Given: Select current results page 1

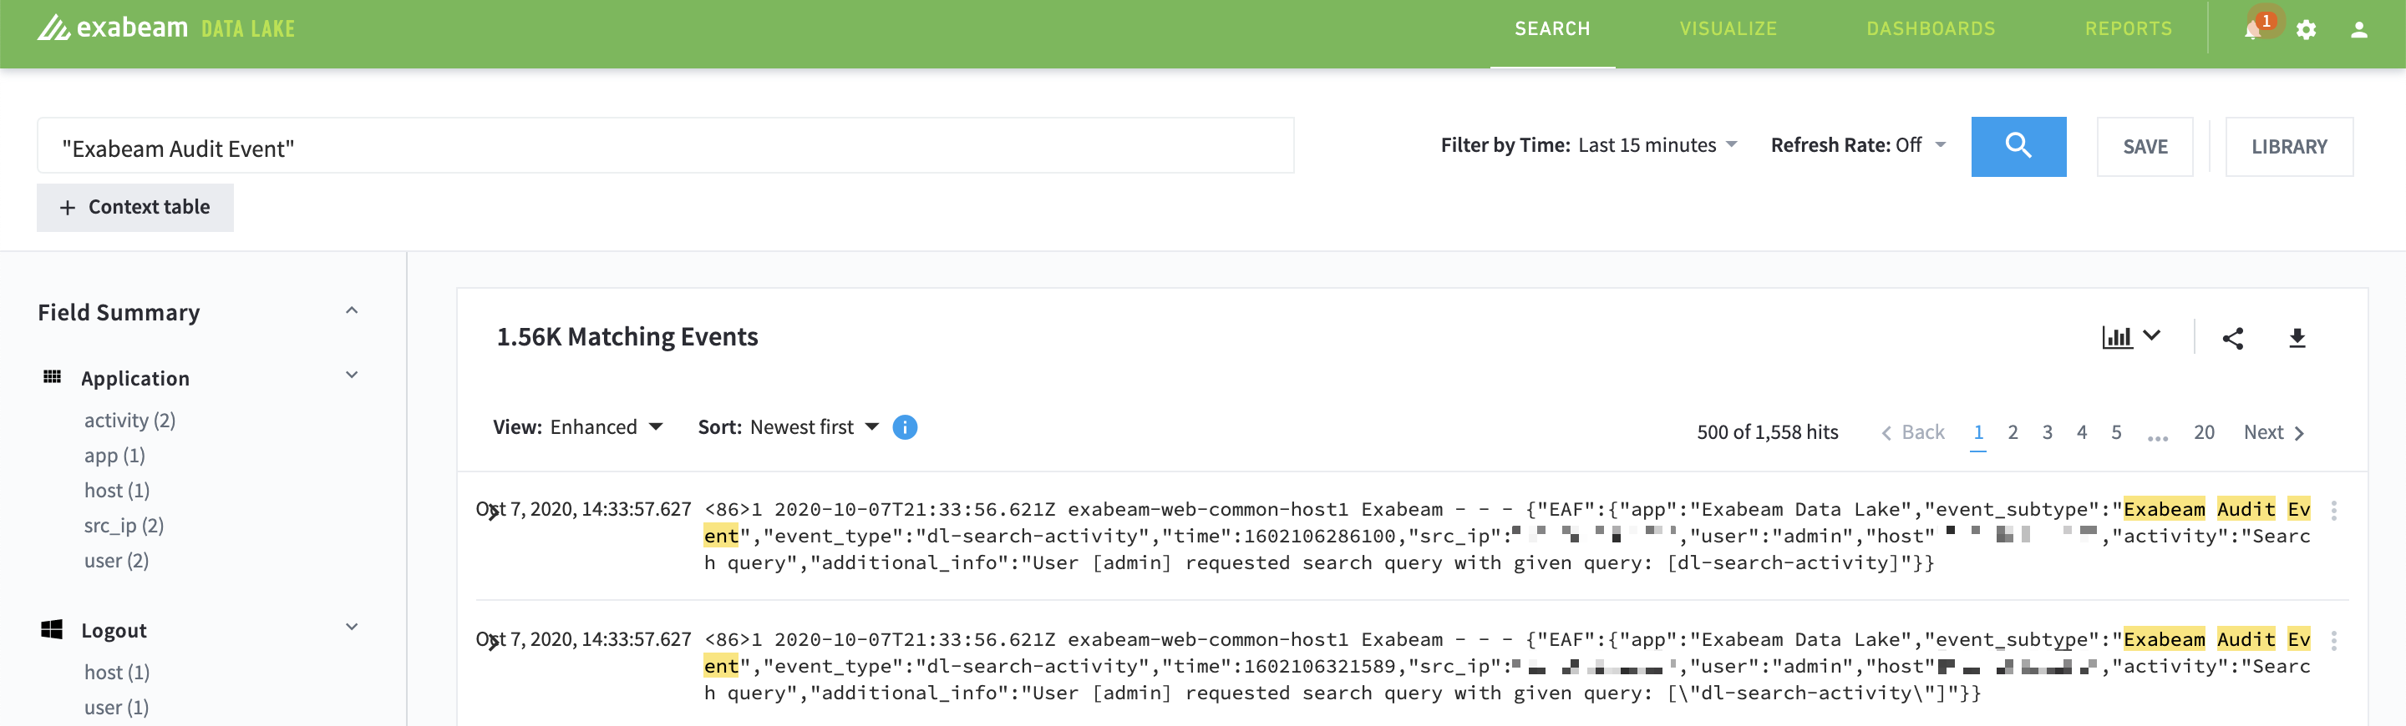Looking at the screenshot, I should (1977, 432).
